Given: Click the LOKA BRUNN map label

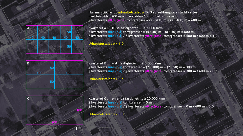Looking at the screenshot, I should 106,127.
